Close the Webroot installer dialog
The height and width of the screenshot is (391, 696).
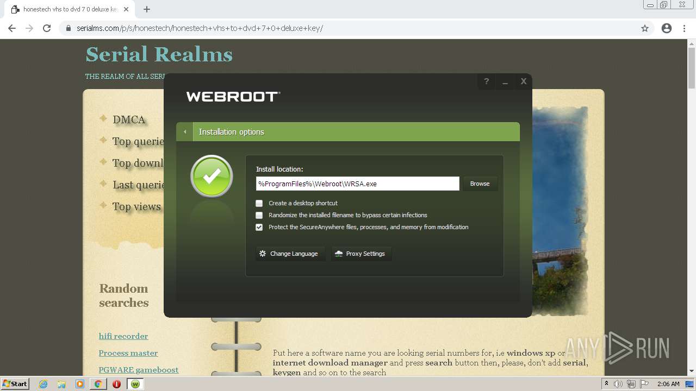click(x=524, y=81)
